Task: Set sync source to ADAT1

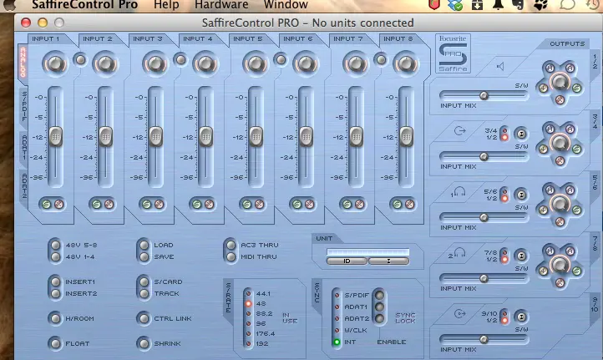Action: point(337,307)
